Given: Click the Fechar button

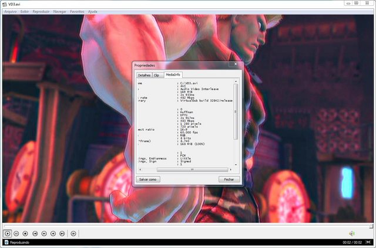Looking at the screenshot, I should pyautogui.click(x=229, y=179).
